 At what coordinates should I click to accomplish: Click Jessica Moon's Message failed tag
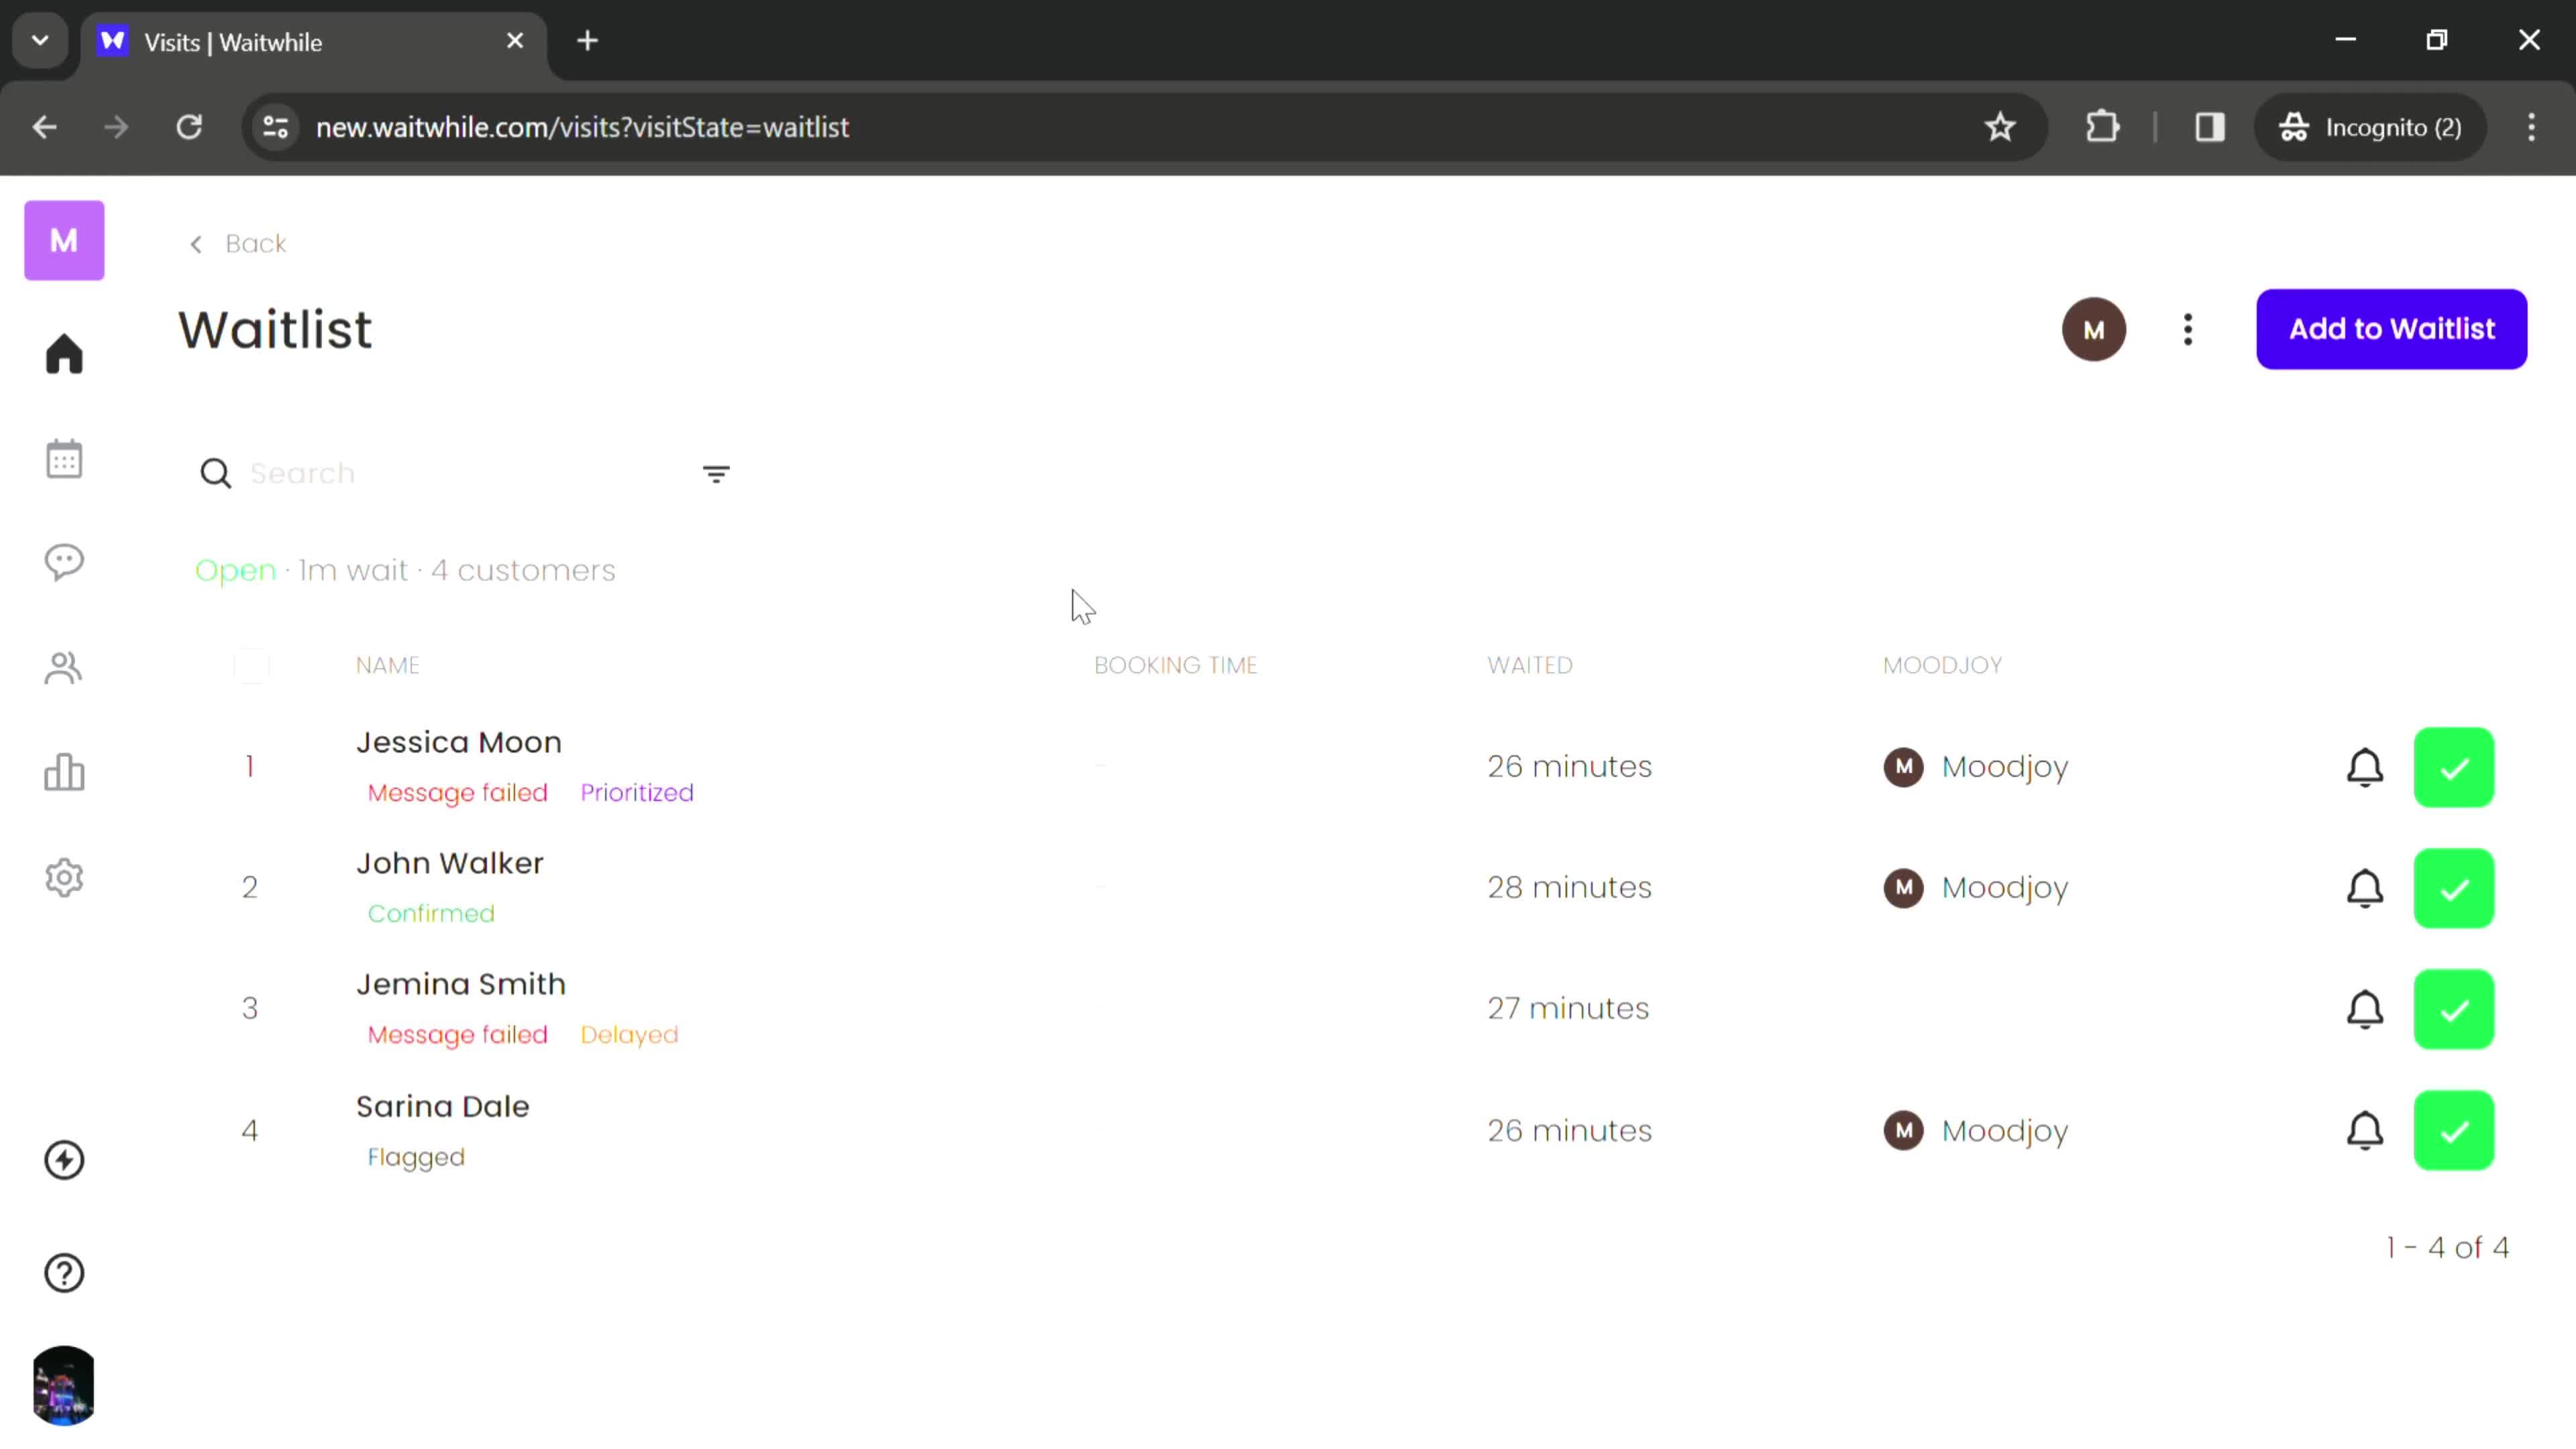pos(458,793)
